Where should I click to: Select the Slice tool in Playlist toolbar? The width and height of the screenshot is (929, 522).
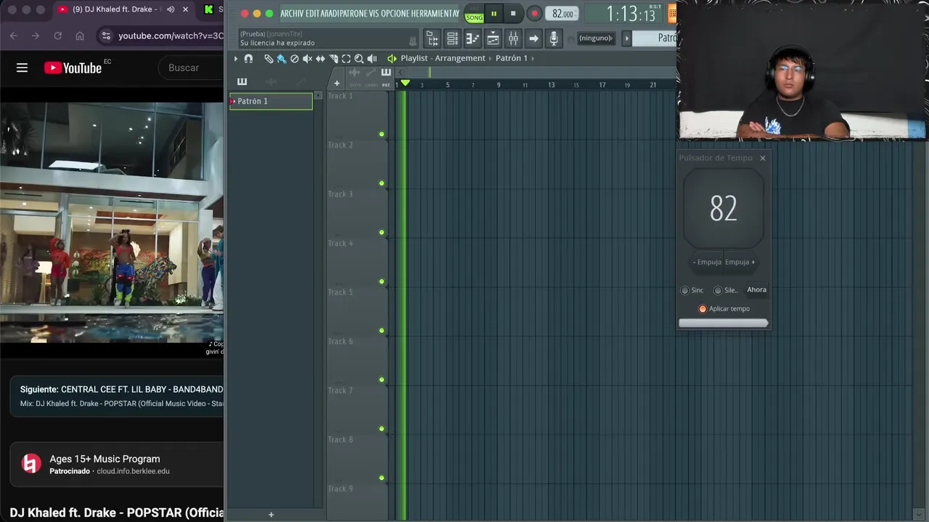click(333, 59)
